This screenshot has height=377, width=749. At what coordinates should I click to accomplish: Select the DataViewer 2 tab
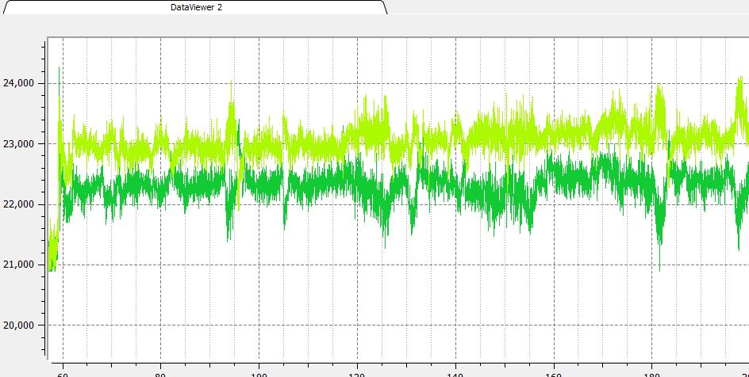pyautogui.click(x=197, y=7)
